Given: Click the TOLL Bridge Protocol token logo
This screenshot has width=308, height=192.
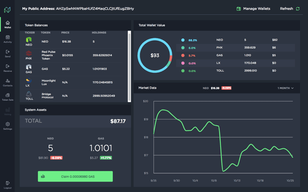Looking at the screenshot, I should tap(29, 94).
